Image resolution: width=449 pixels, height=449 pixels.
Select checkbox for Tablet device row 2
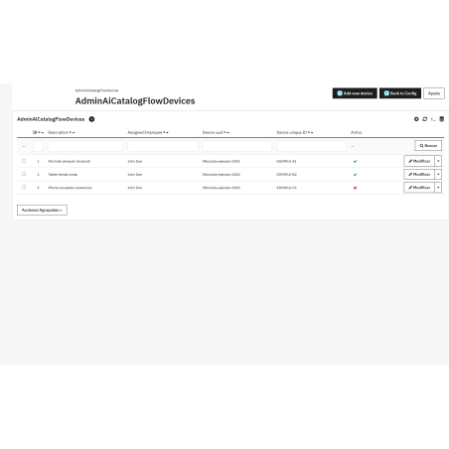[24, 174]
